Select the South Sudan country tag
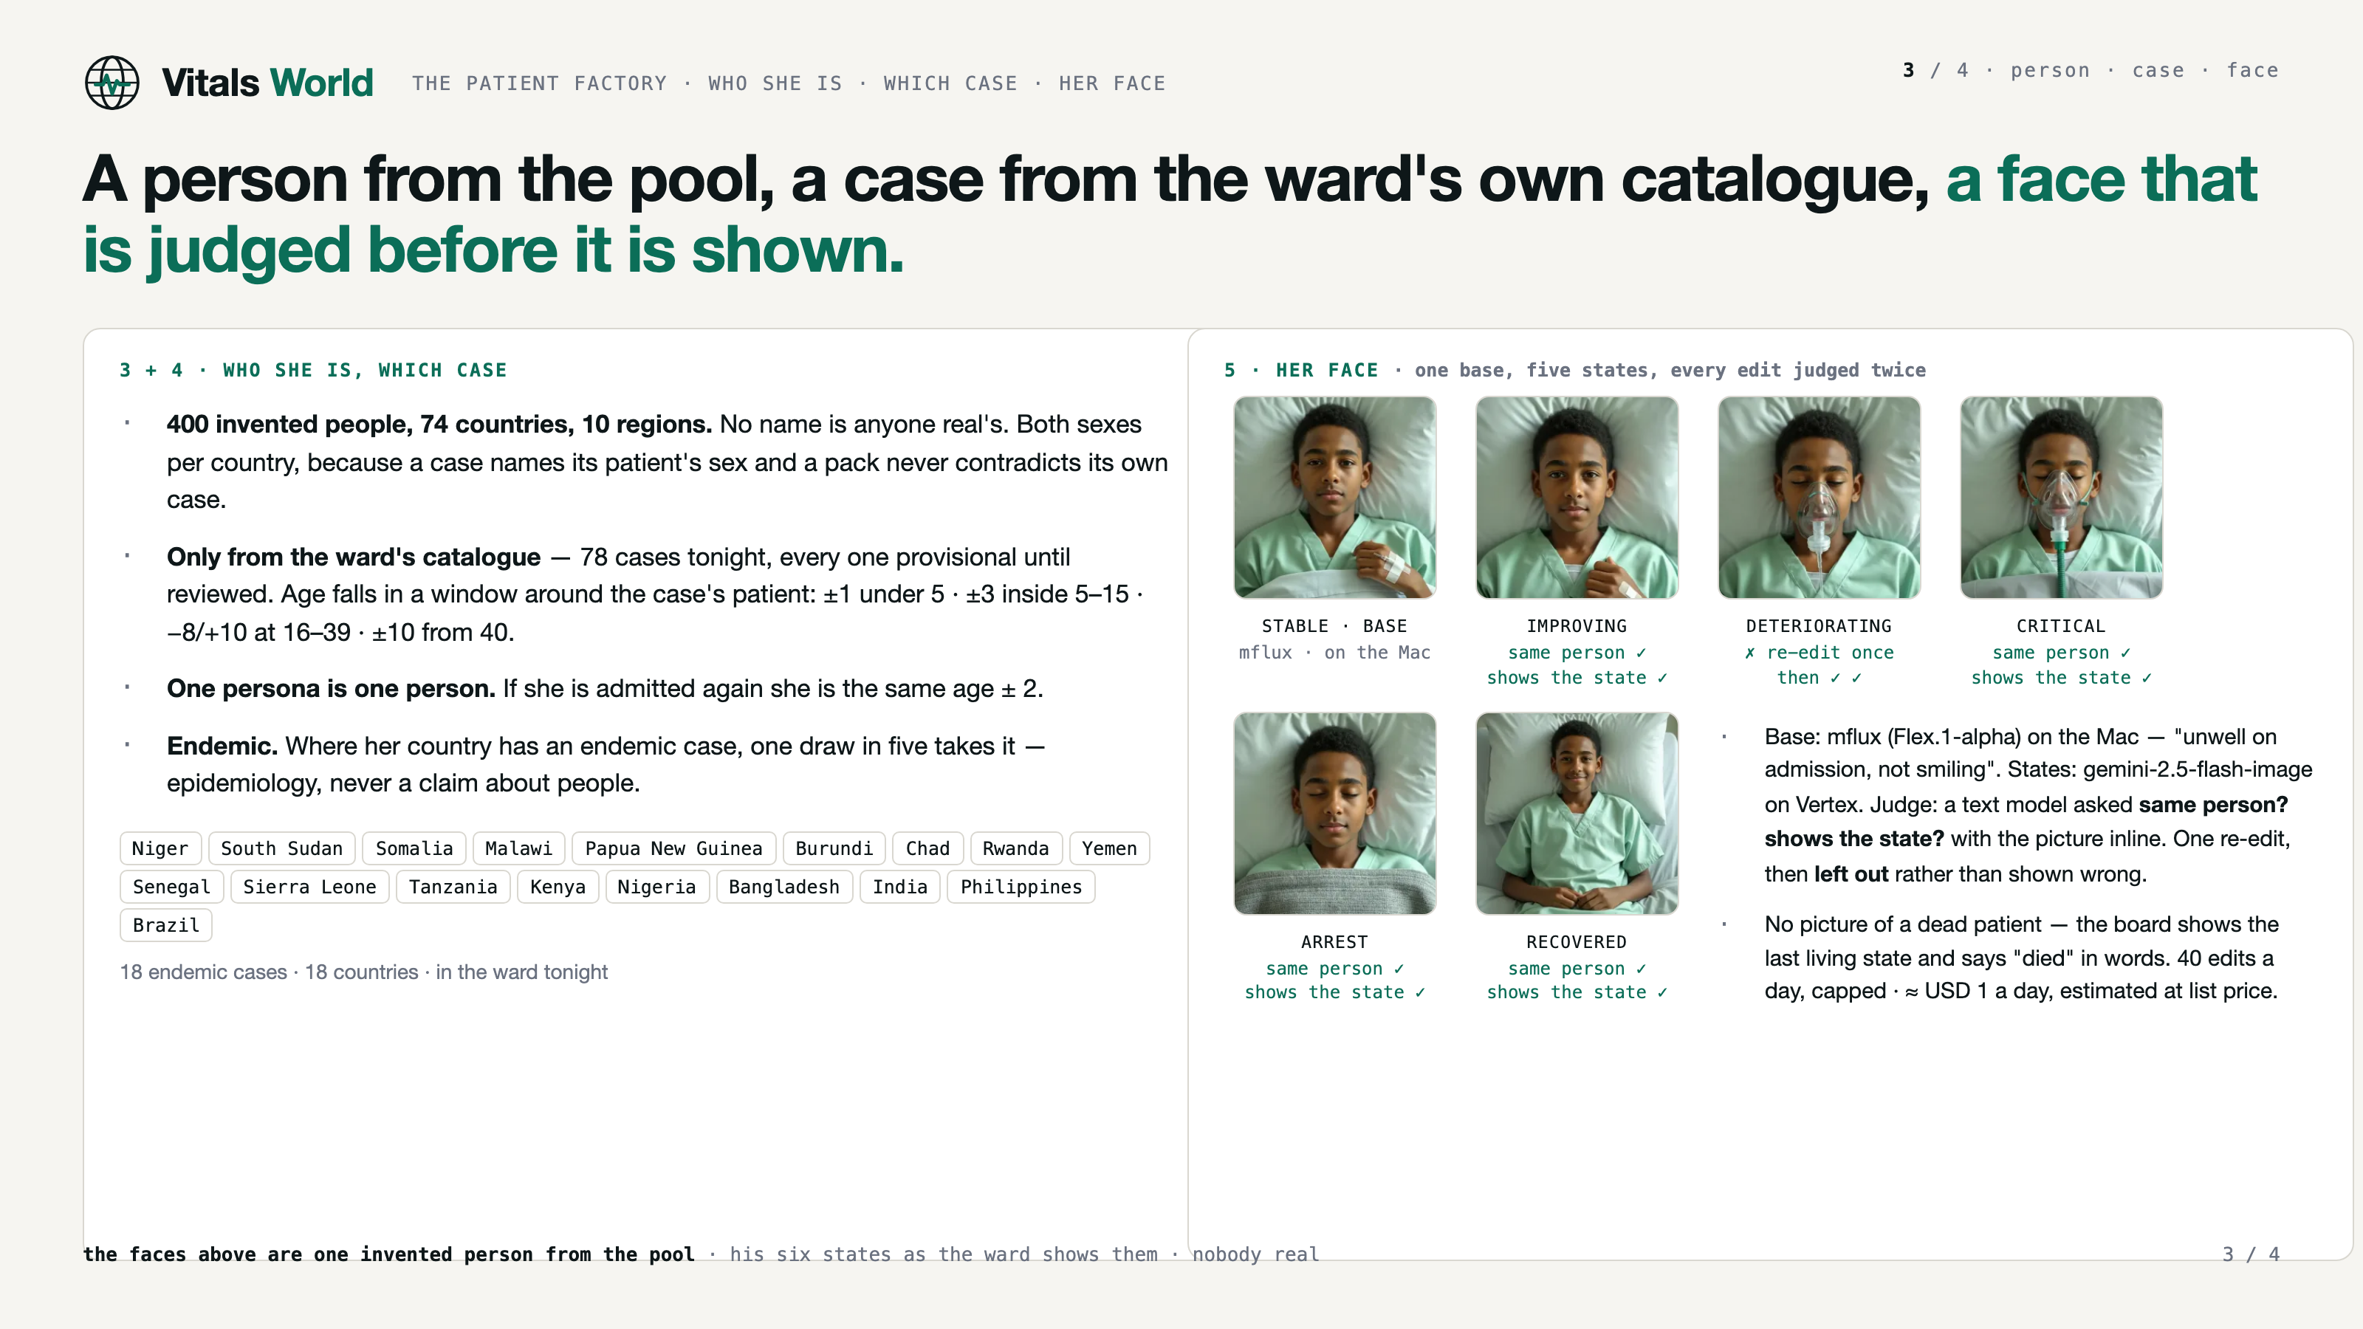Viewport: 2363px width, 1329px height. [281, 848]
